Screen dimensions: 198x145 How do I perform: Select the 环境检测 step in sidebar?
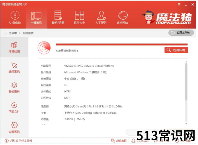(x=14, y=47)
